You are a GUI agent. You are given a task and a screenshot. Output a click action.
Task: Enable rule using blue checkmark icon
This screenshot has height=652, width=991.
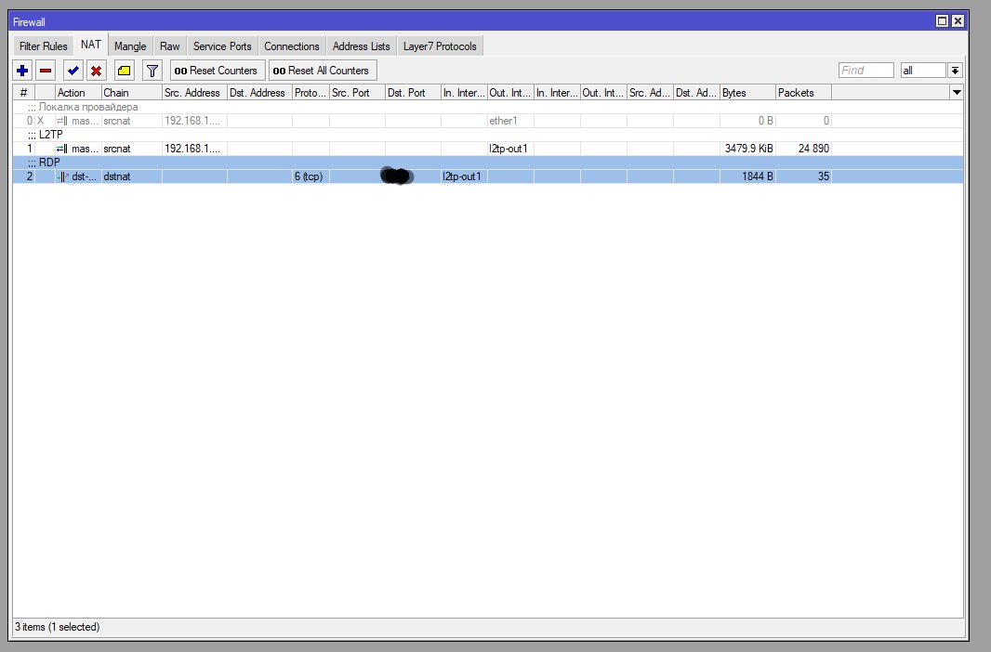coord(73,71)
